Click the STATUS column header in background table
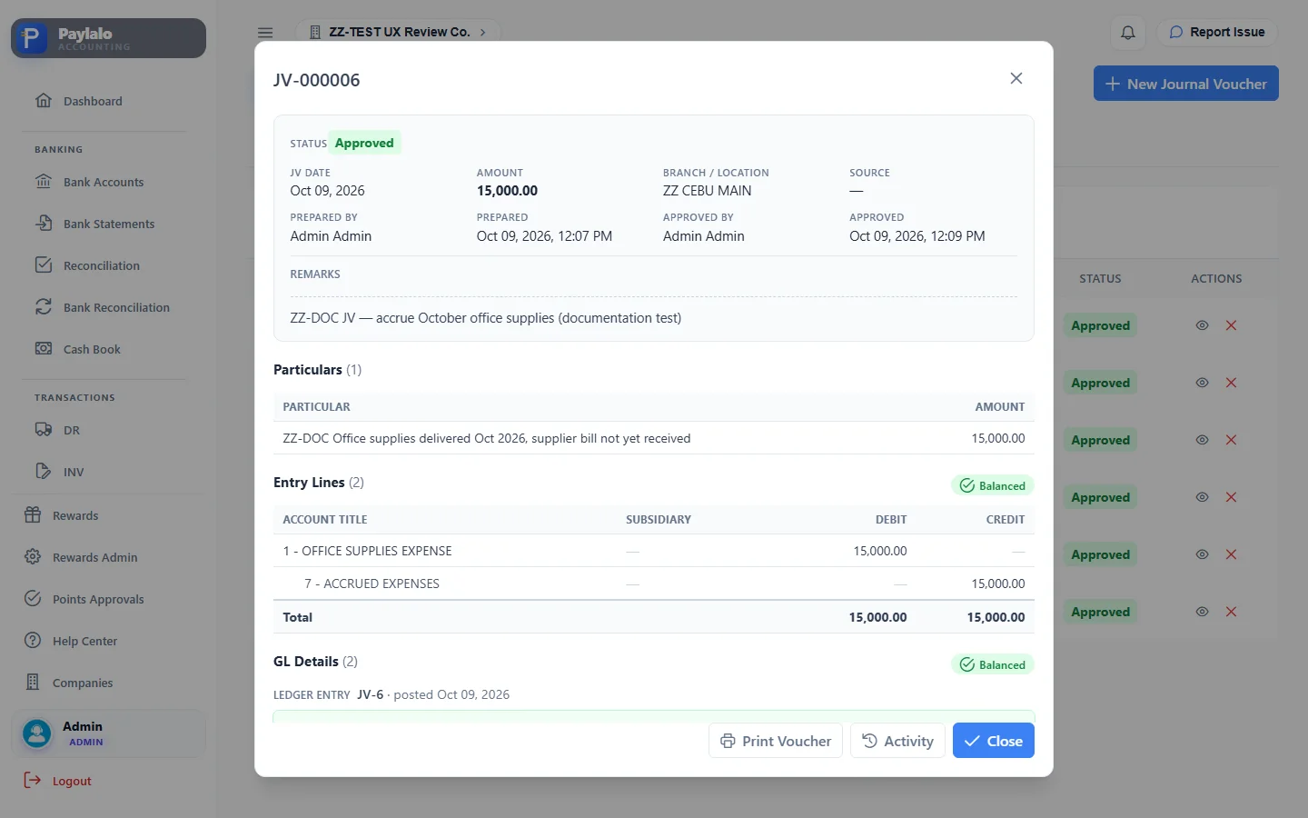The height and width of the screenshot is (818, 1308). pyautogui.click(x=1100, y=279)
